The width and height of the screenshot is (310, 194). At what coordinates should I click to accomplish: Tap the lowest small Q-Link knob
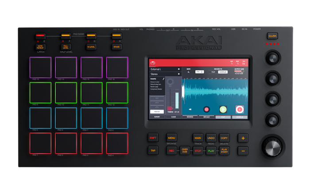273,120
